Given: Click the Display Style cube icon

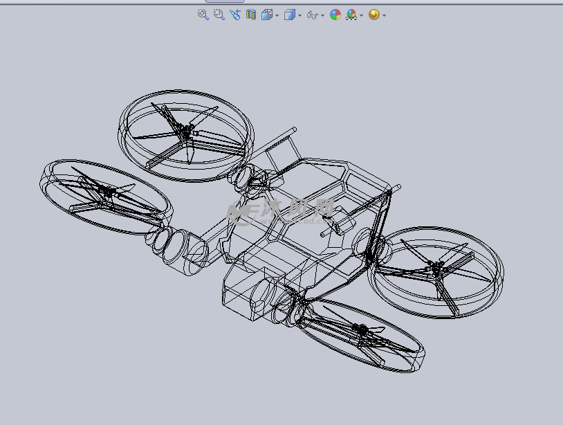Looking at the screenshot, I should [290, 15].
